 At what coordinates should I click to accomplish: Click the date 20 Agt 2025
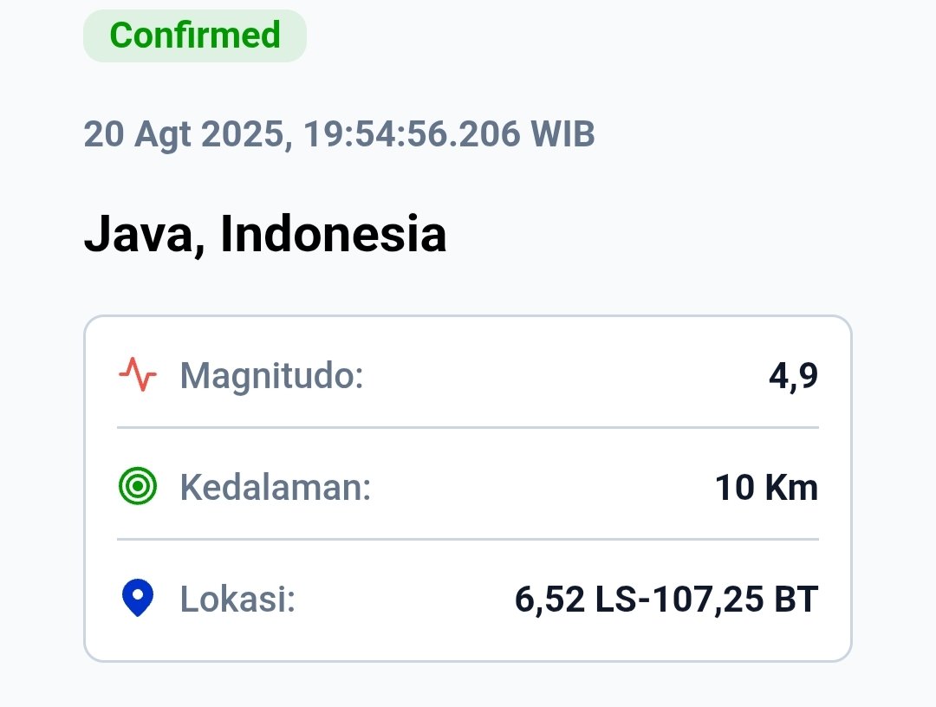(x=185, y=133)
